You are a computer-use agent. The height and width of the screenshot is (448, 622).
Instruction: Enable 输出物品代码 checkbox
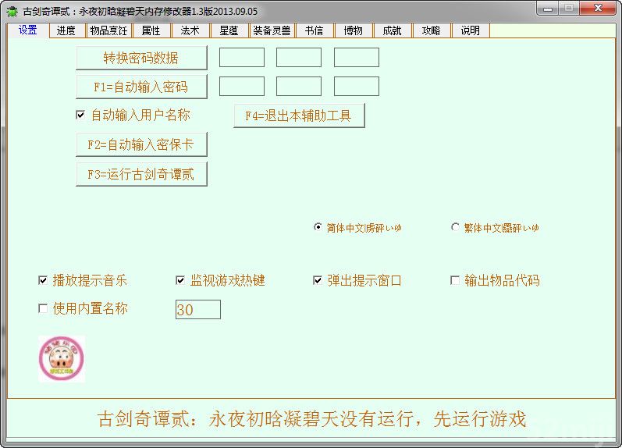[x=455, y=280]
